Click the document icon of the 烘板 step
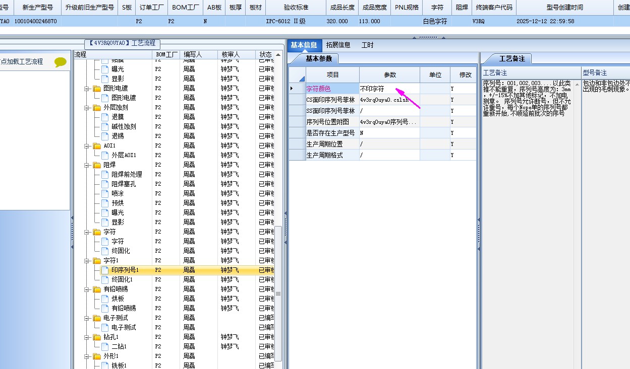 [105, 299]
